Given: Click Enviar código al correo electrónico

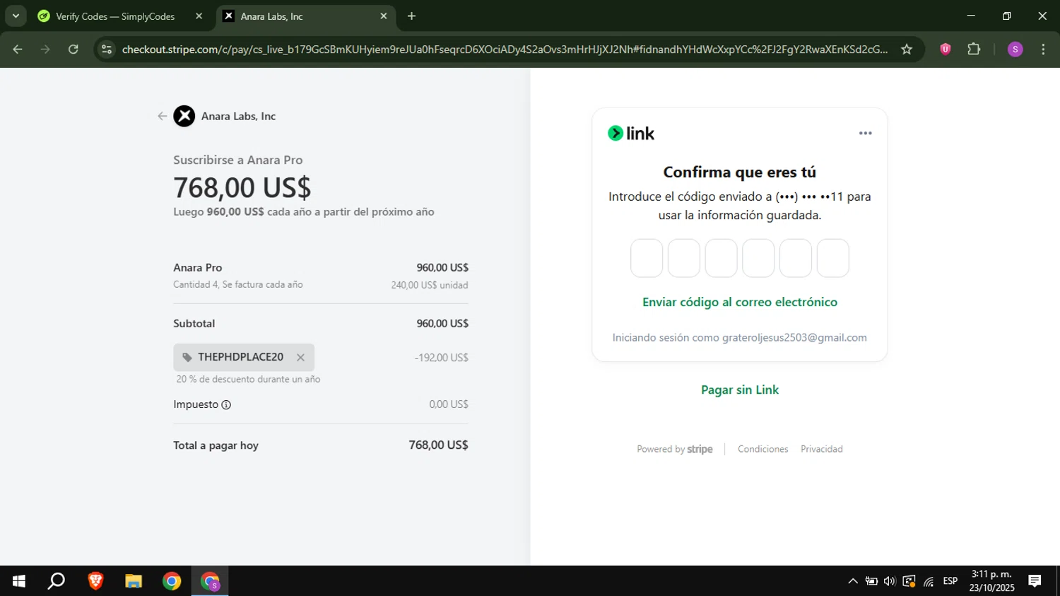Looking at the screenshot, I should (x=740, y=302).
